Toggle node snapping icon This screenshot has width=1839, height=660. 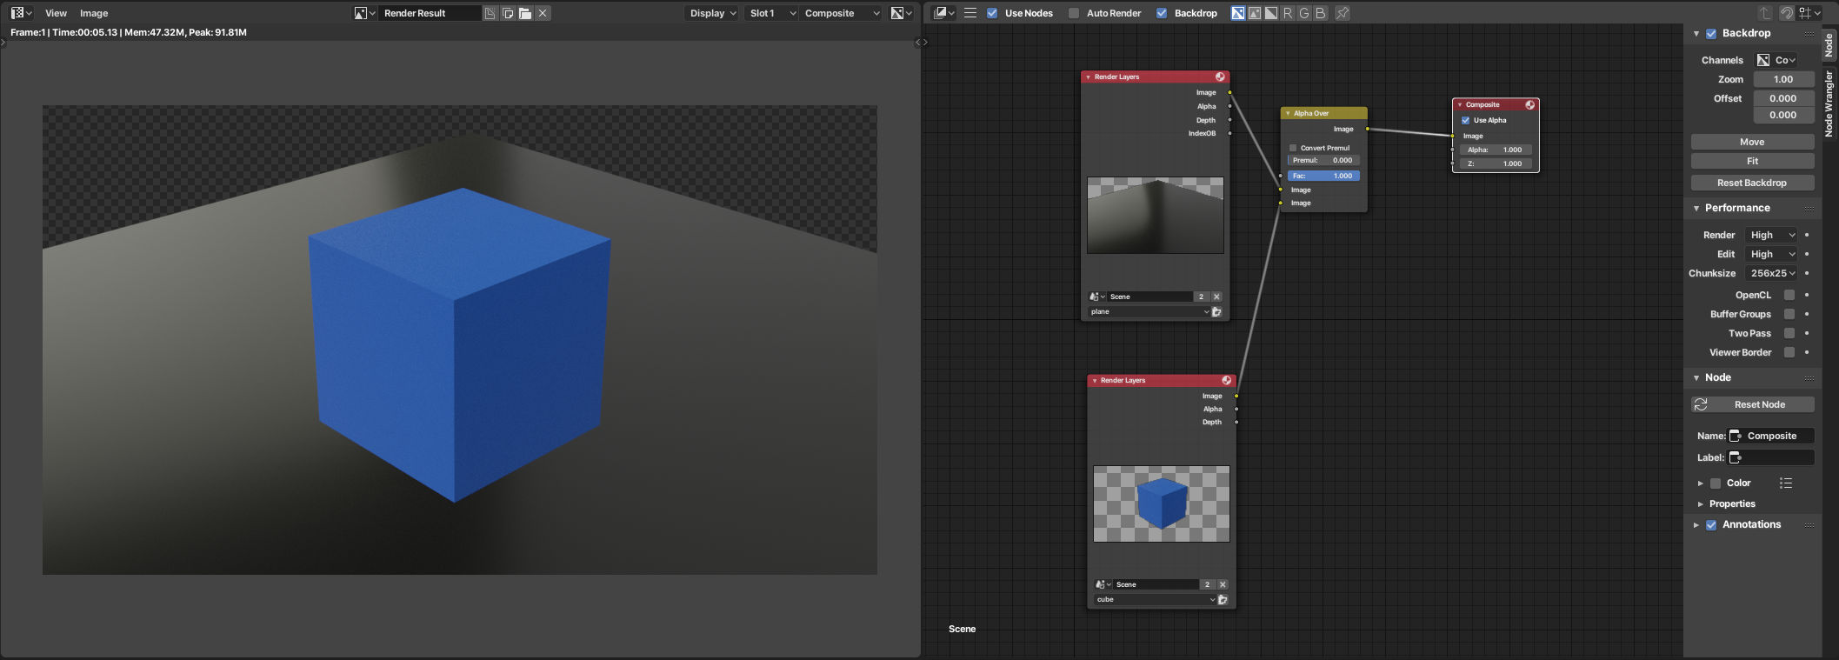click(1787, 13)
